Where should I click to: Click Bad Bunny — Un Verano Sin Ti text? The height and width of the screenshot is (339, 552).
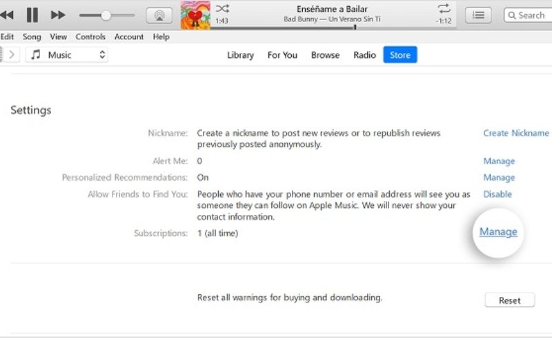tap(332, 19)
